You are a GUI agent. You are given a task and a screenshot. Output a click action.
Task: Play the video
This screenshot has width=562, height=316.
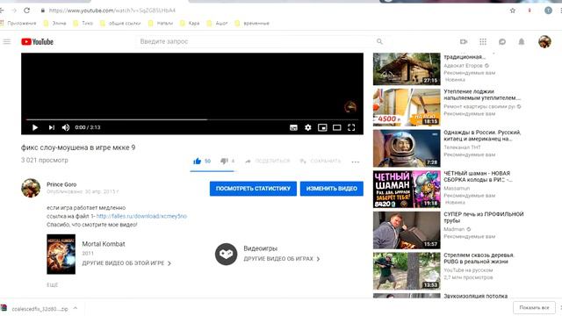[x=35, y=127]
